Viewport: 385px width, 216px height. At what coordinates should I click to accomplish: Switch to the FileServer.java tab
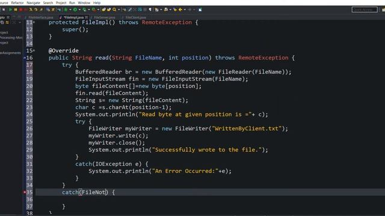pyautogui.click(x=104, y=17)
